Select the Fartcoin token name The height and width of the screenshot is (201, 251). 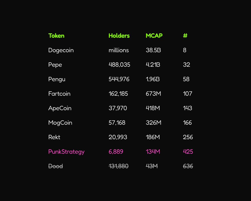coord(59,94)
